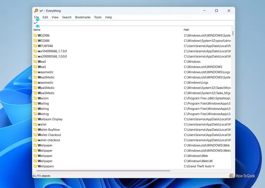The width and height of the screenshot is (265, 188).
Task: Click the folder icon beside Waiting
Action: click(36, 103)
